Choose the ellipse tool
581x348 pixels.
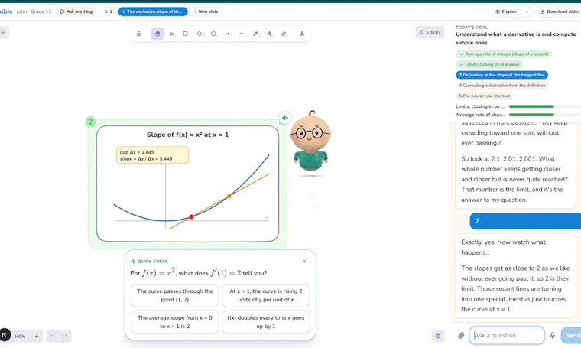214,34
